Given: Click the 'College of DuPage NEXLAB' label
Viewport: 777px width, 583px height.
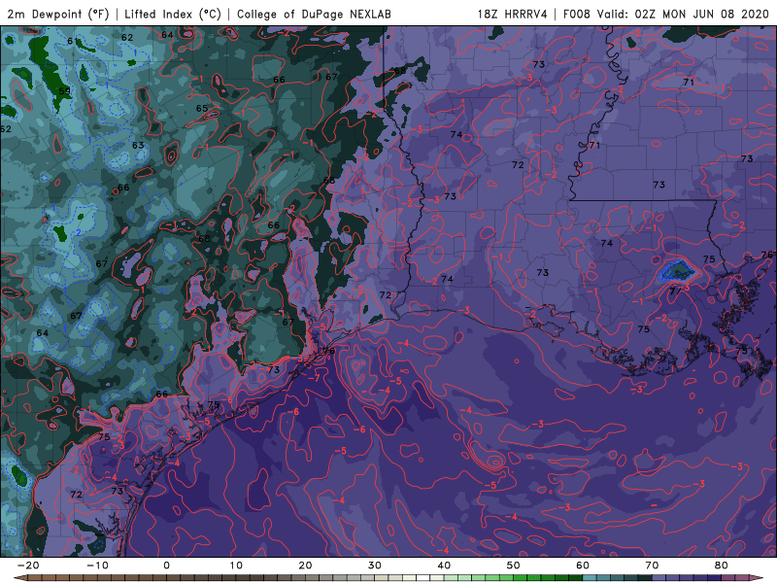Looking at the screenshot, I should (x=314, y=14).
